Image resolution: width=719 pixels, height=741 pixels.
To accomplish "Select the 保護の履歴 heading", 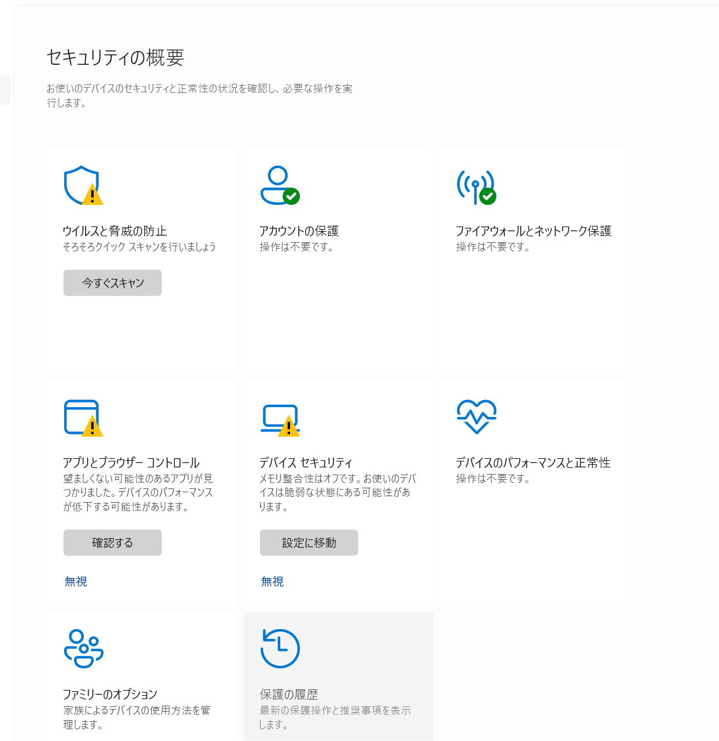I will pyautogui.click(x=289, y=694).
